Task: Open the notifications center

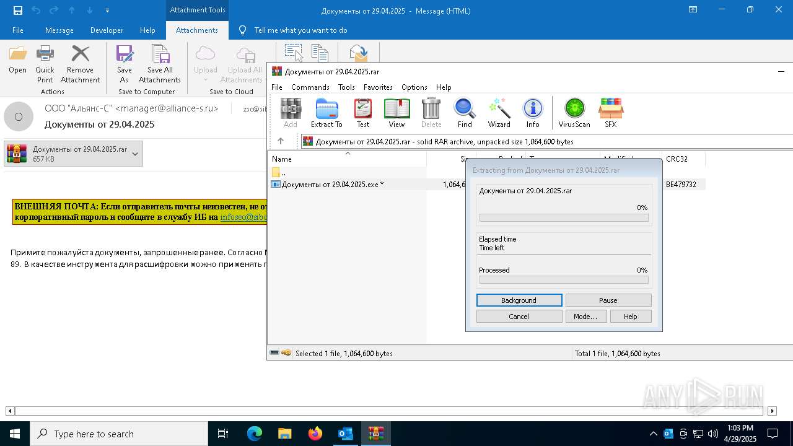Action: [772, 434]
